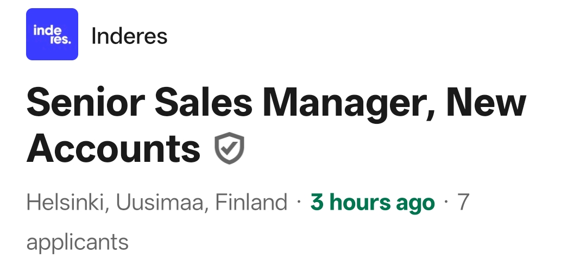Open the Inderes company name link
Viewport: 586px width, 258px height.
coord(129,36)
